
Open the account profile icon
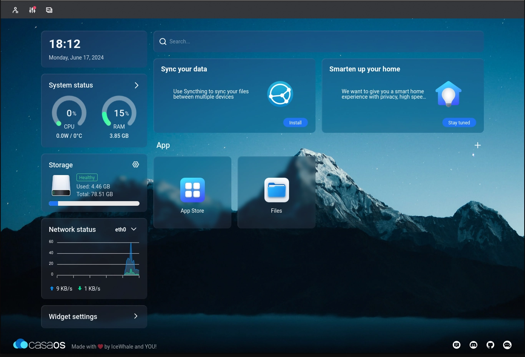[15, 10]
